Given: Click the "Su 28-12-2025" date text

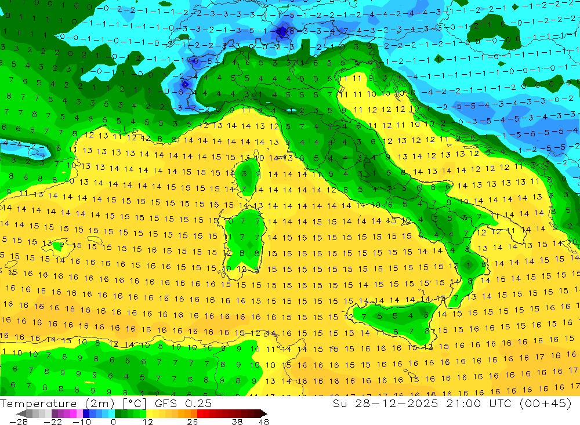Looking at the screenshot, I should point(385,404).
